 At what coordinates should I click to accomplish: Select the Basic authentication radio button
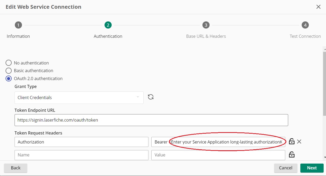9,71
